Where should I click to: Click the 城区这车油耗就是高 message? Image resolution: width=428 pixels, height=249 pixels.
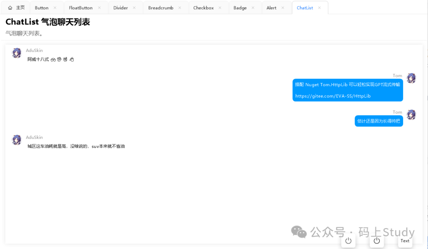click(76, 146)
